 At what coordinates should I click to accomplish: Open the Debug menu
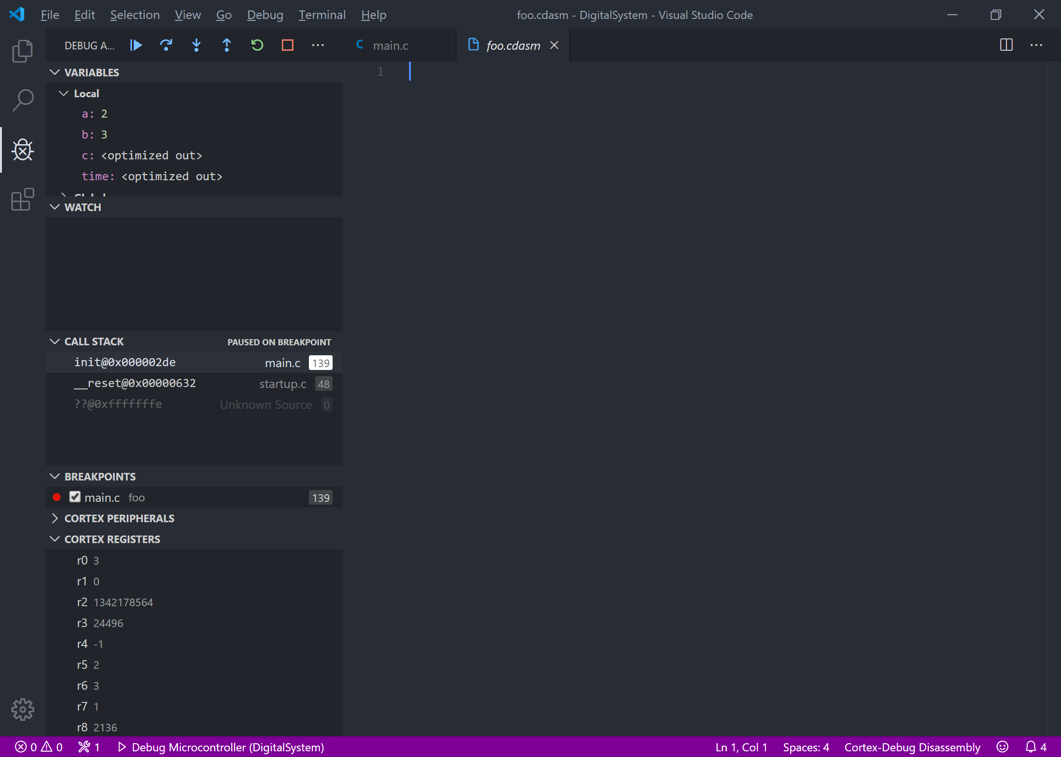coord(265,15)
